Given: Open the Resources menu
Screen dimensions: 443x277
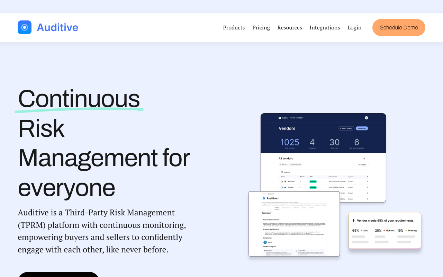Looking at the screenshot, I should point(290,27).
